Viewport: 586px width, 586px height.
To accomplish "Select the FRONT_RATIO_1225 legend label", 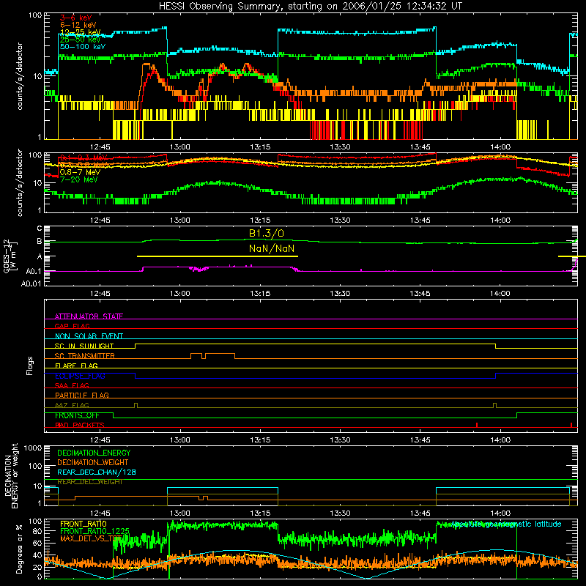I will point(94,531).
